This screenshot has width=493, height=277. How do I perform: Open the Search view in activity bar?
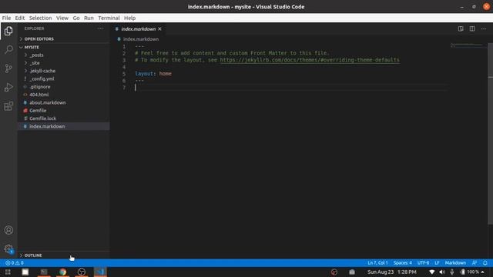pos(8,49)
